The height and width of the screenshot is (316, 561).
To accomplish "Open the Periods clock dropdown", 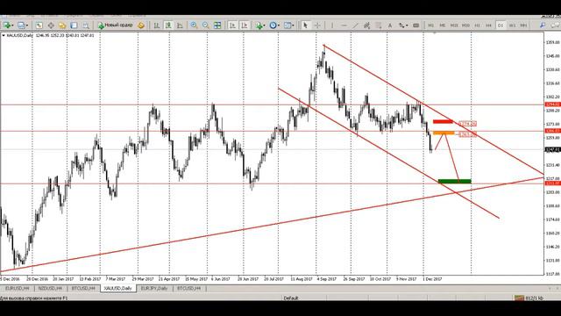I will pyautogui.click(x=274, y=25).
